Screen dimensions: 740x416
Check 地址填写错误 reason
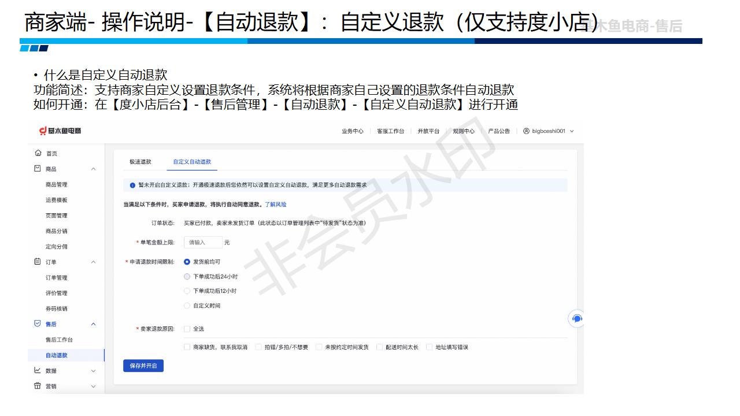430,347
